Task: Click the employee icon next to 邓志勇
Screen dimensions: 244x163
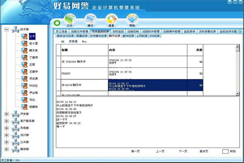Action: [x=24, y=79]
